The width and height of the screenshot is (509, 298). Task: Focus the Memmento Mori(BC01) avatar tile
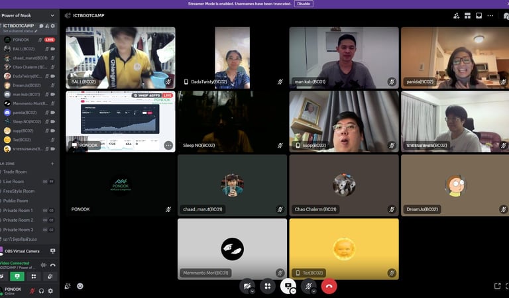click(x=233, y=249)
